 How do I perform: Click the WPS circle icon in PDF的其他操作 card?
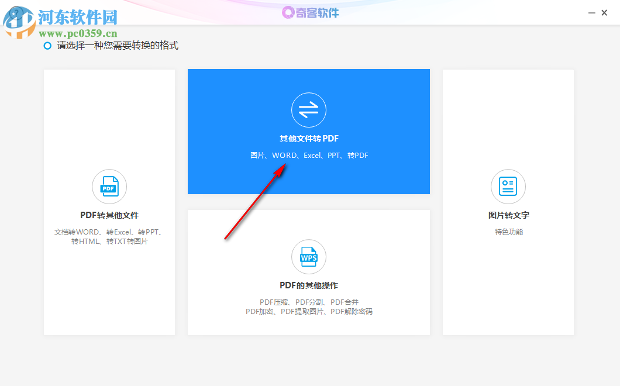pos(309,257)
